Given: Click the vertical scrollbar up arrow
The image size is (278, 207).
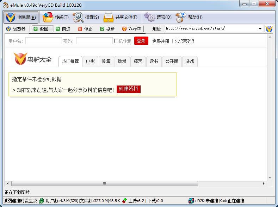Looking at the screenshot, I should click(270, 37).
